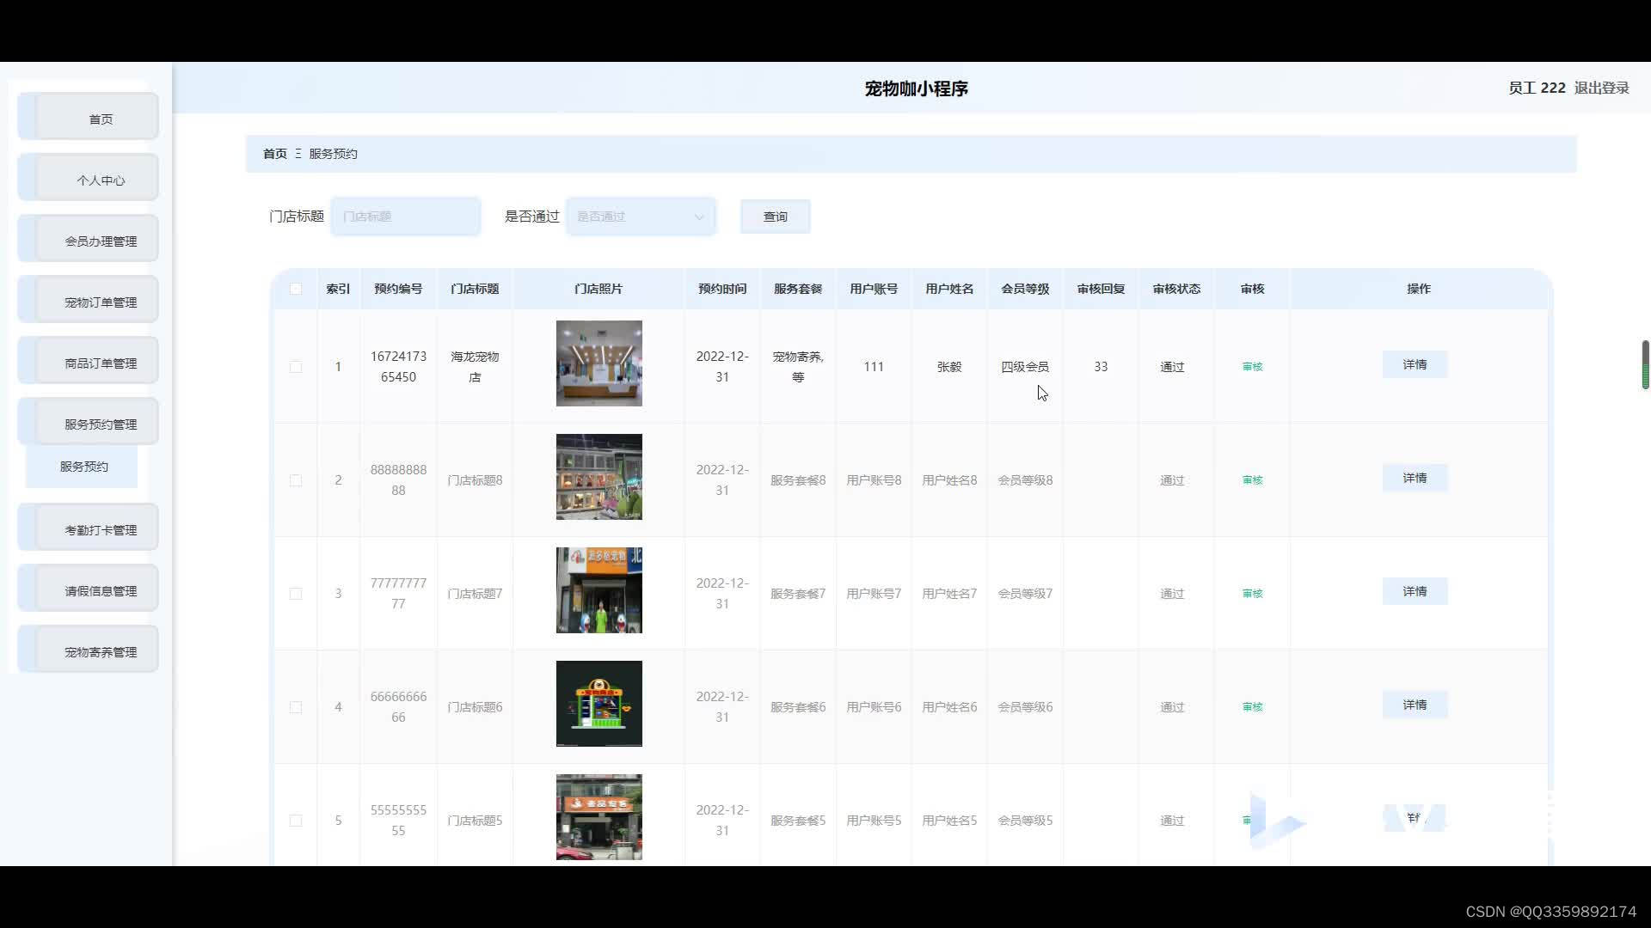Viewport: 1651px width, 928px height.
Task: Select the 海龙宠物店 title cell
Action: (x=475, y=367)
